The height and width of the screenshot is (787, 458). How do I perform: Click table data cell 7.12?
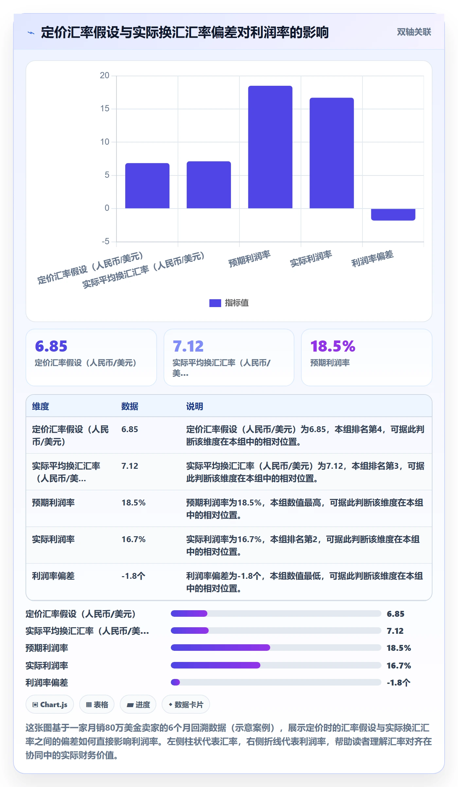click(130, 466)
